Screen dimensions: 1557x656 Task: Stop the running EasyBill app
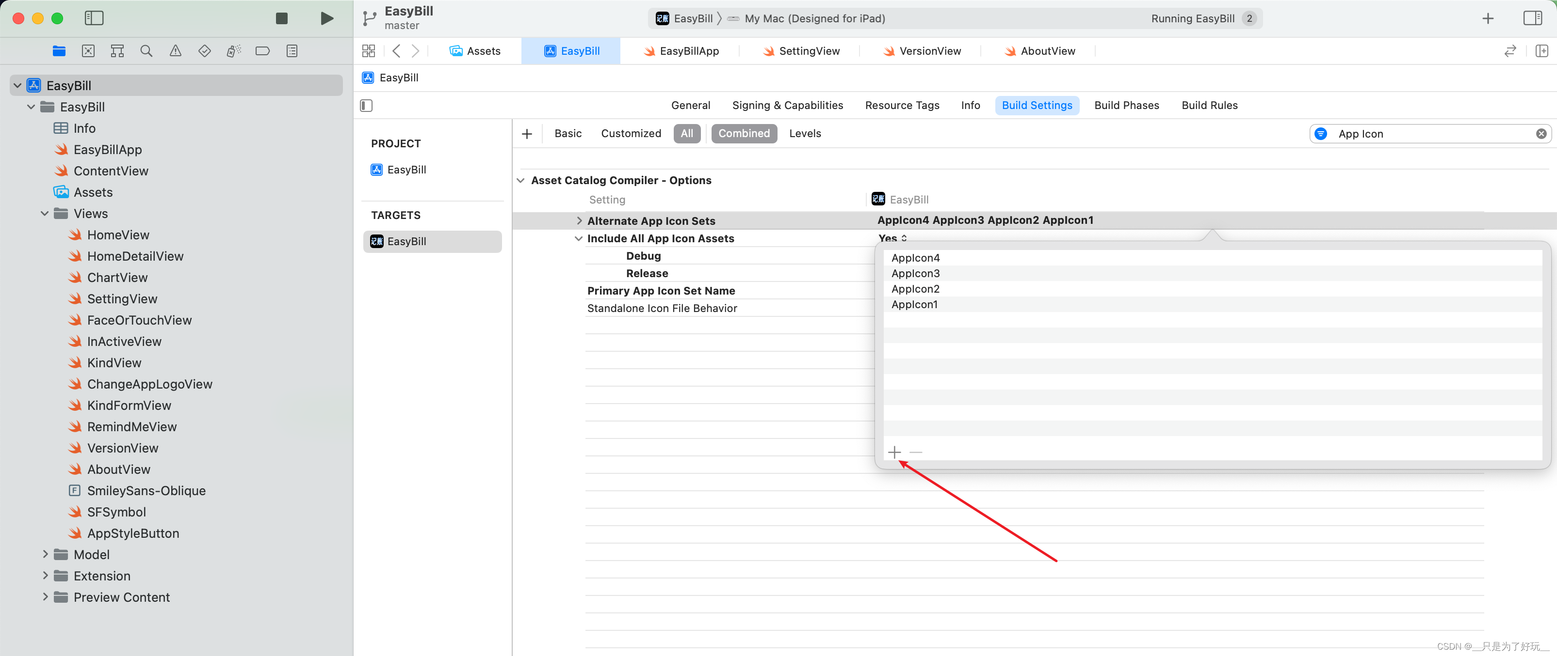tap(282, 18)
